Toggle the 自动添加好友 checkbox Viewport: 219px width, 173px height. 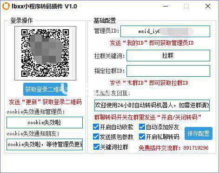pyautogui.click(x=142, y=127)
